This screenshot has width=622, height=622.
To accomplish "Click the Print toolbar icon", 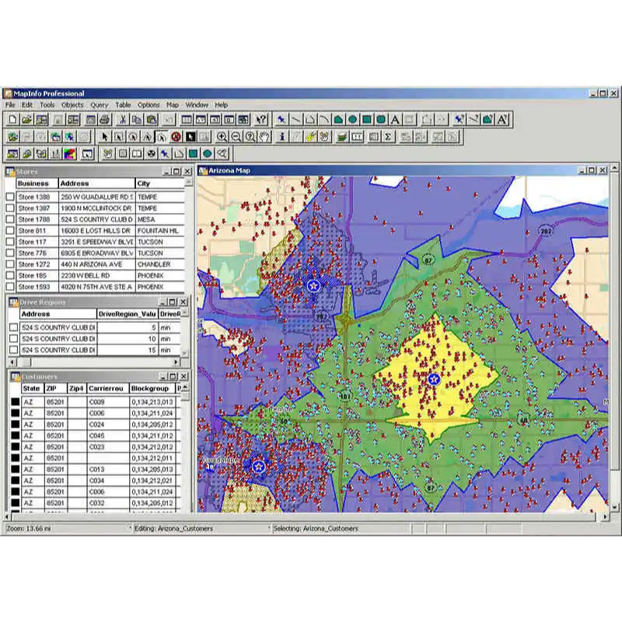I will [x=105, y=120].
